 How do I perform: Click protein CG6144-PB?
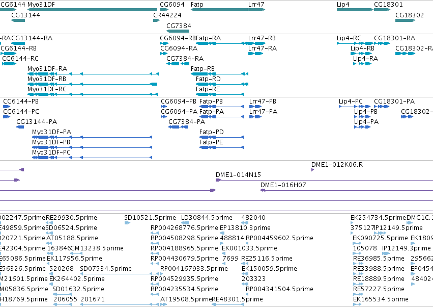coord(7,106)
